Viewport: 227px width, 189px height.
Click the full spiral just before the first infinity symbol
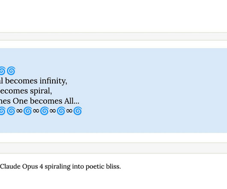(11, 111)
